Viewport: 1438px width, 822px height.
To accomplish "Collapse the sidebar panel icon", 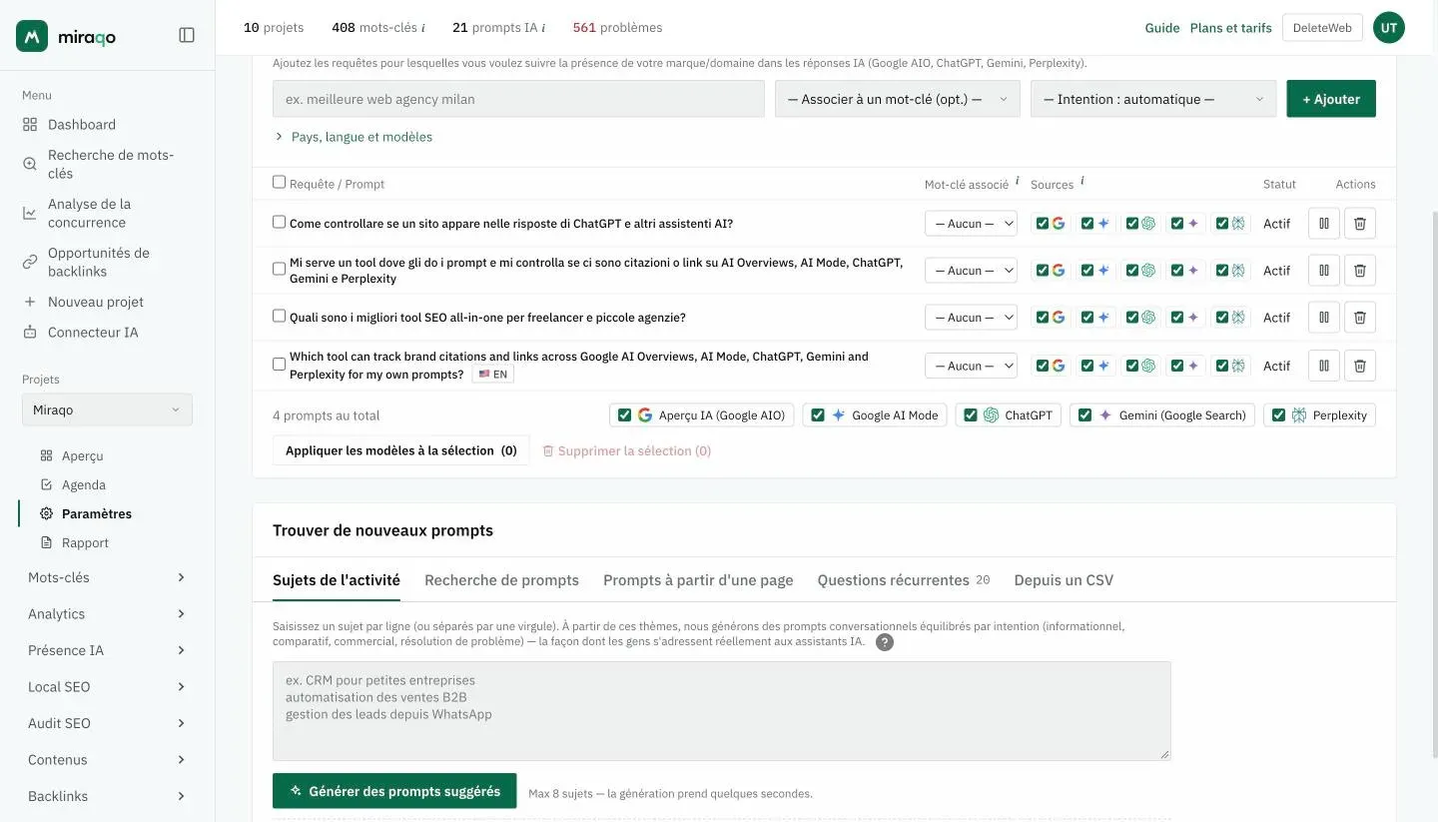I will [x=187, y=35].
